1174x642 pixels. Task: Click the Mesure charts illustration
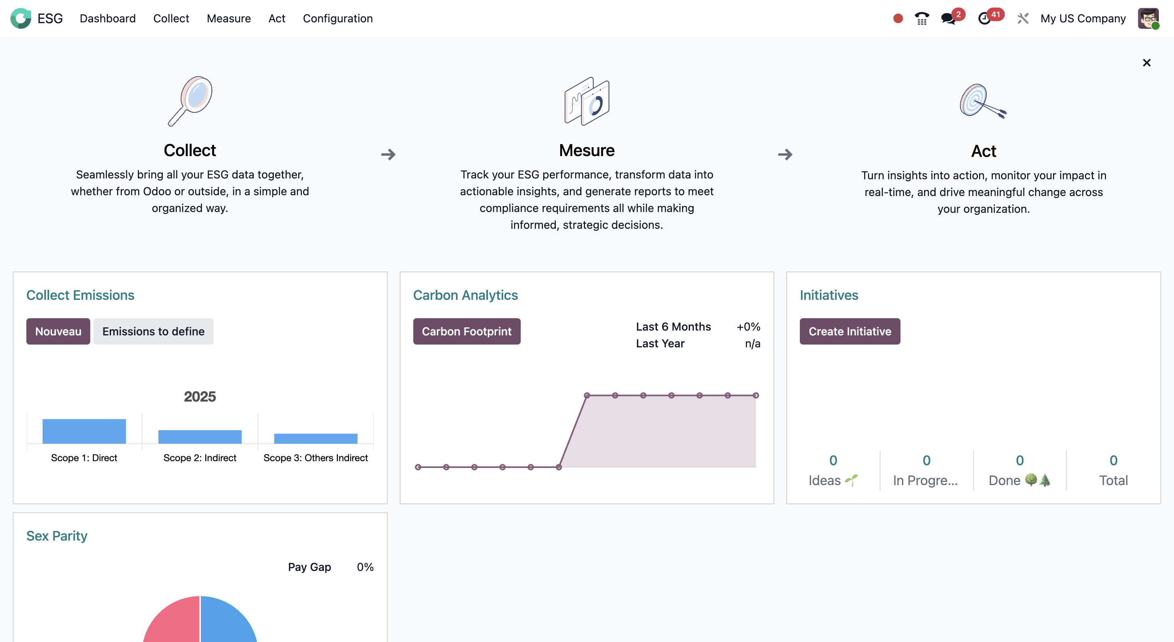pos(587,101)
